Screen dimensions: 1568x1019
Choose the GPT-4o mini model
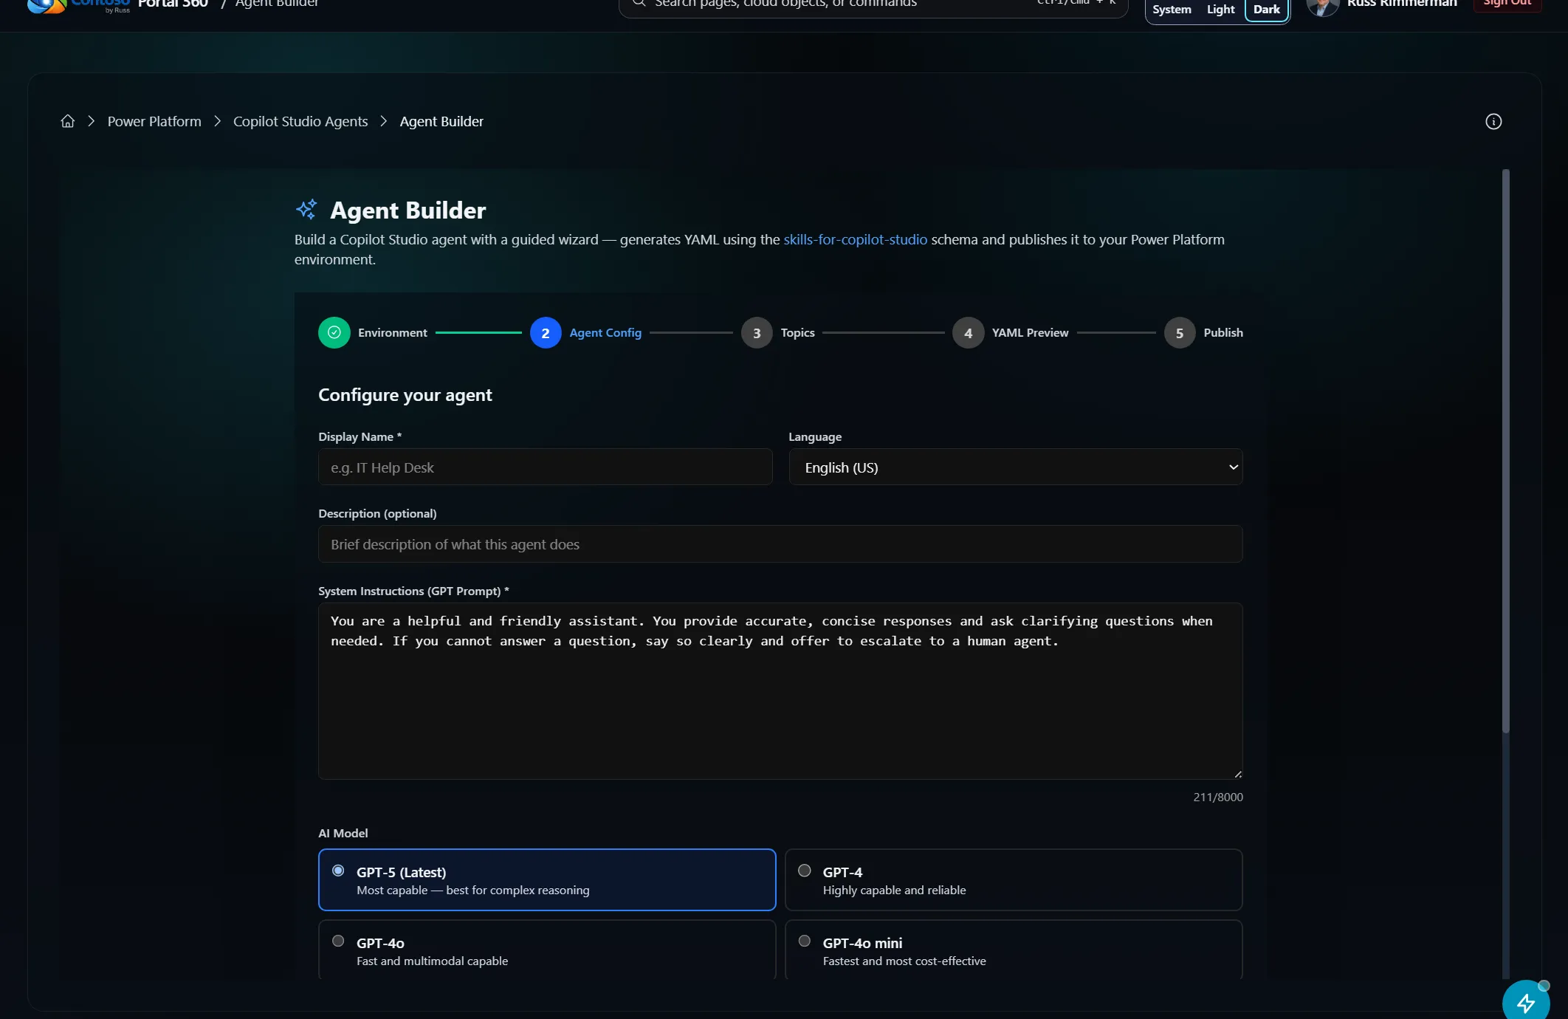click(x=1014, y=950)
